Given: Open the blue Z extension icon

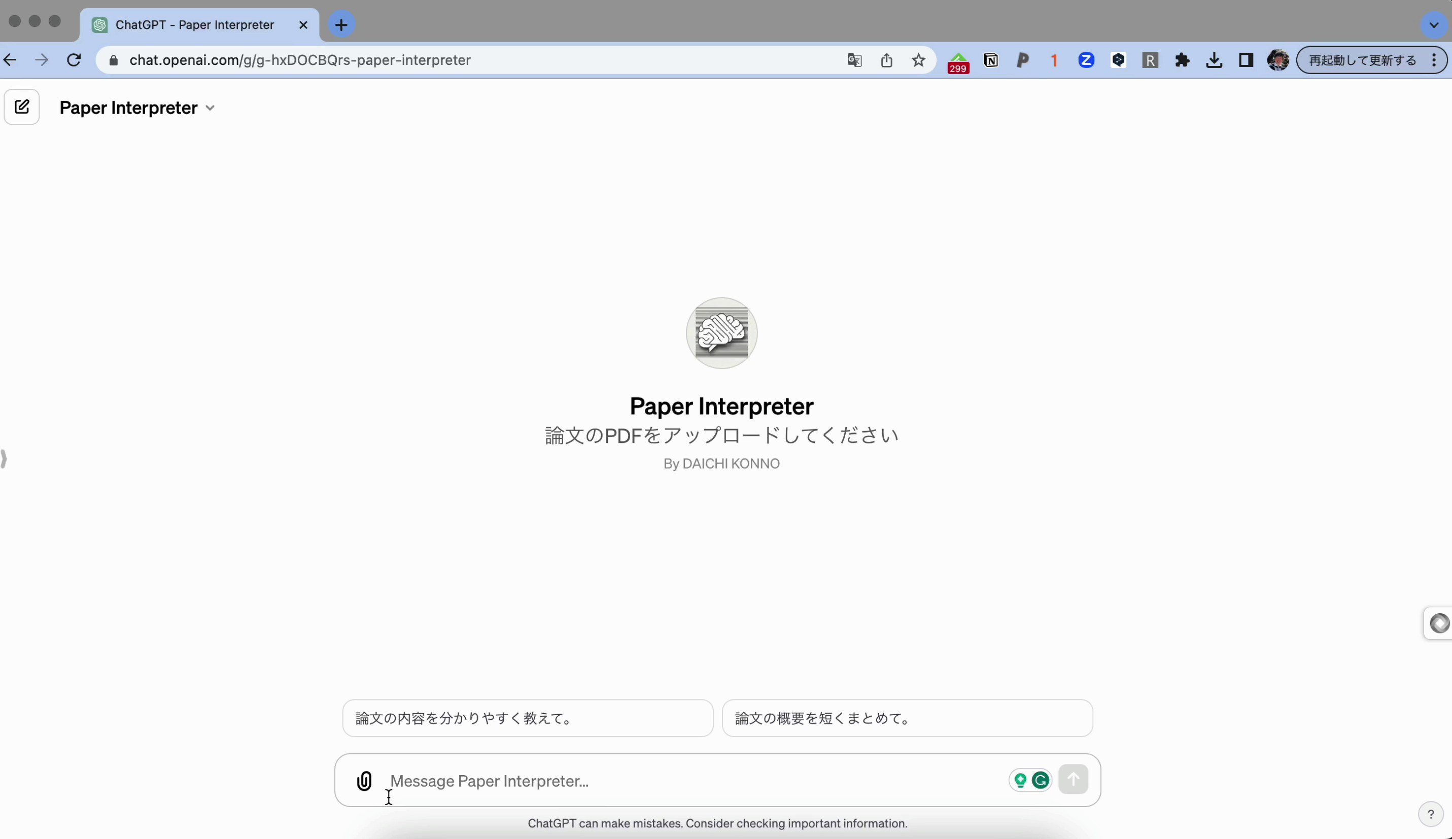Looking at the screenshot, I should pos(1086,60).
